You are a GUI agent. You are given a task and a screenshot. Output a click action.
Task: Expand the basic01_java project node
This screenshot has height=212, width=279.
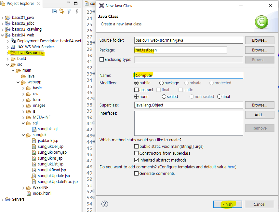click(x=3, y=18)
